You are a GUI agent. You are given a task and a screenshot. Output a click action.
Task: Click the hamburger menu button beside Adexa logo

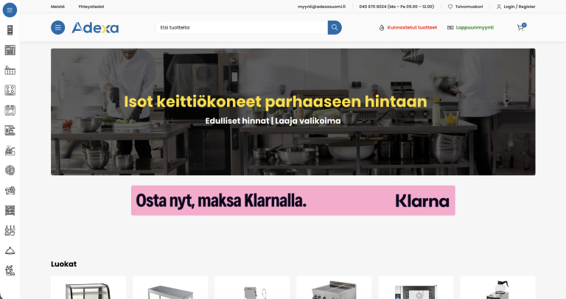(57, 27)
